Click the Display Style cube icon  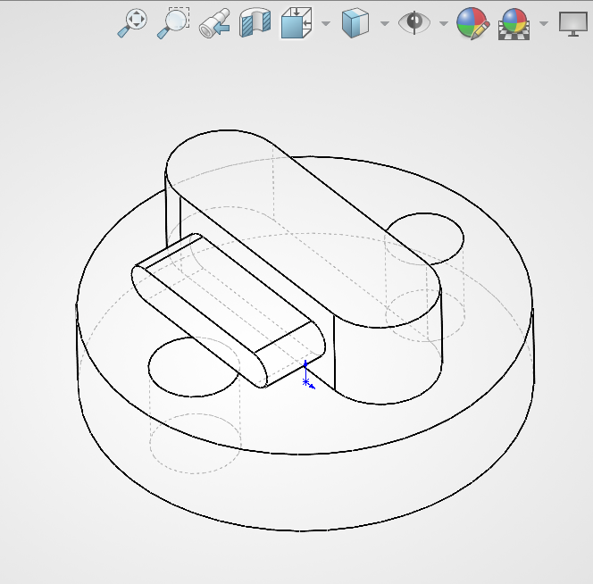355,23
